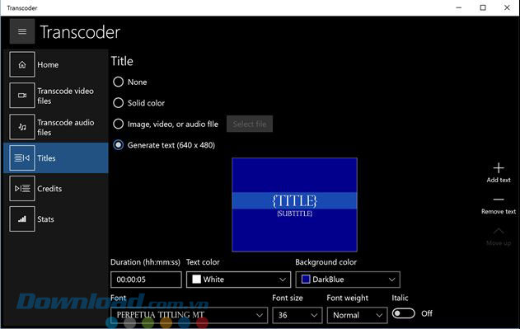This screenshot has width=520, height=329.
Task: Open the Perpetua Titling MT font dropdown
Action: tap(189, 315)
